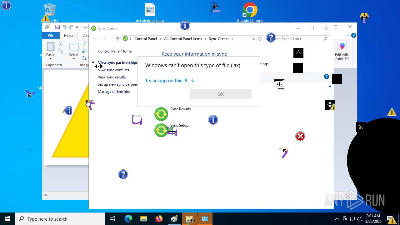Switch to the View ribbon tab in Paint

(x=85, y=36)
